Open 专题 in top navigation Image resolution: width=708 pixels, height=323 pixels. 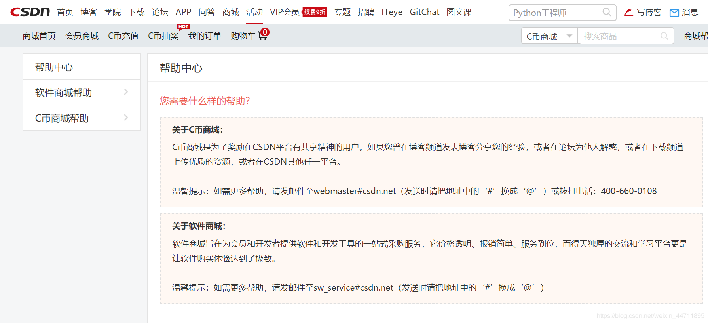point(342,12)
